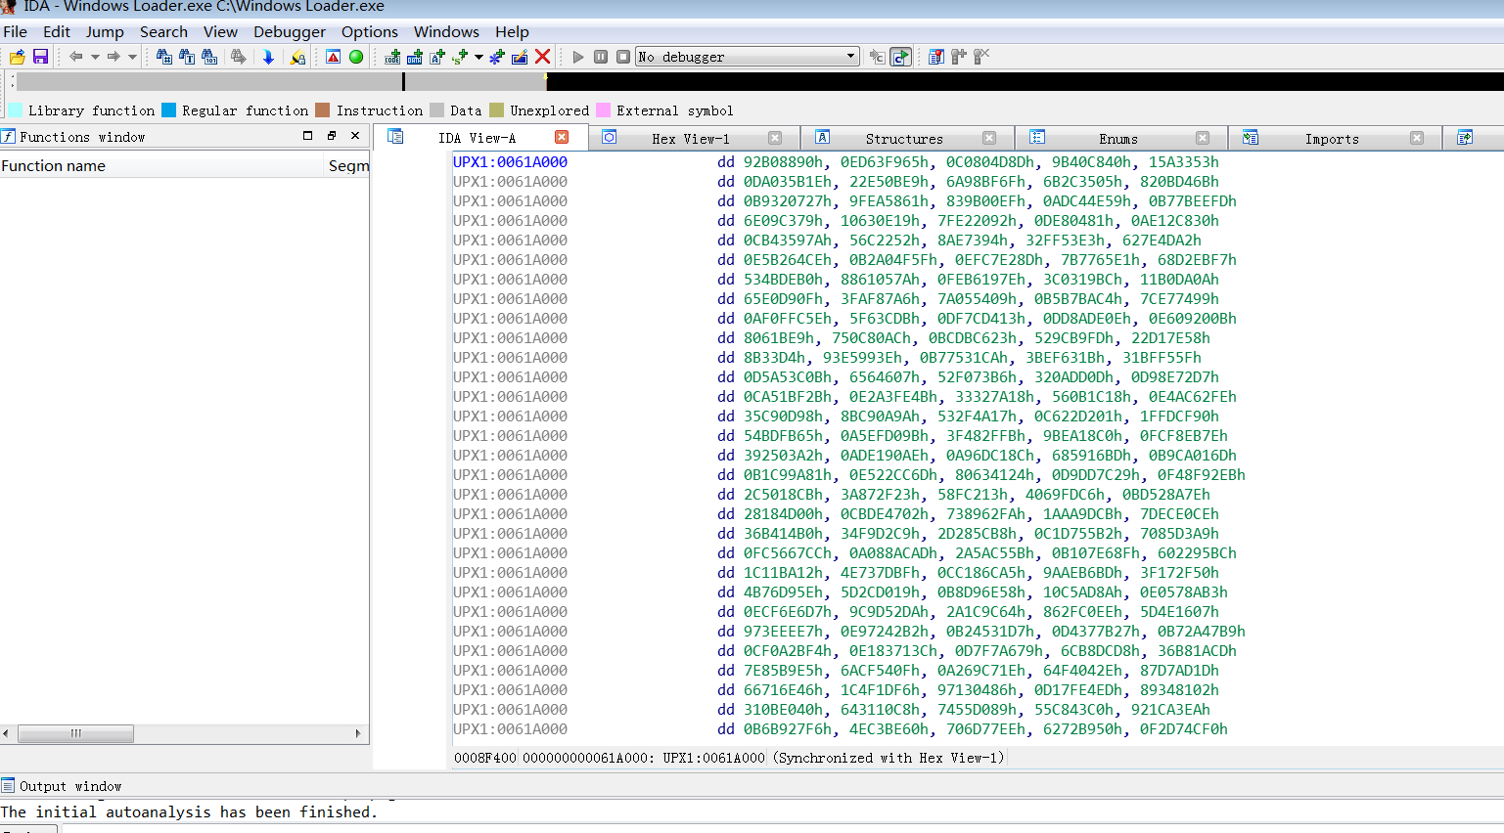Pause the process with pause button

pyautogui.click(x=601, y=57)
